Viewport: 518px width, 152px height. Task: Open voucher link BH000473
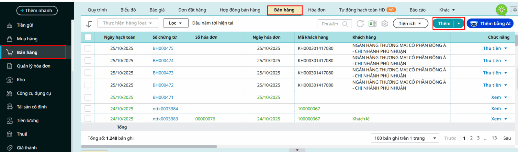(x=163, y=73)
